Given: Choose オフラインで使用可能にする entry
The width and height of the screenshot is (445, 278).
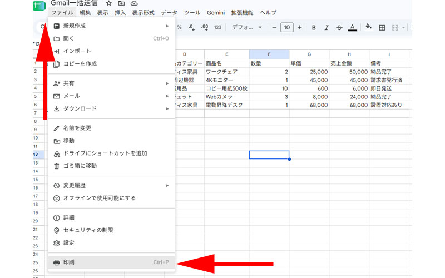Looking at the screenshot, I should 112,198.
